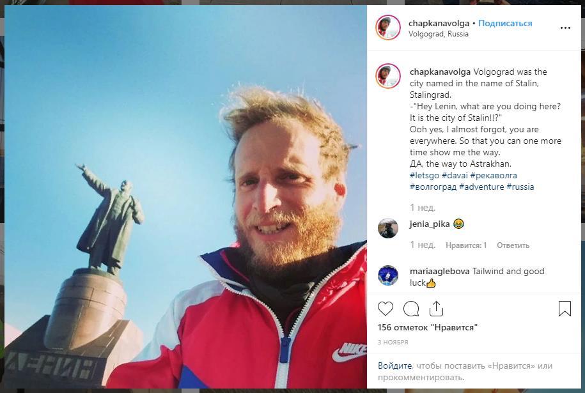Open the #letsgo hashtag

424,175
